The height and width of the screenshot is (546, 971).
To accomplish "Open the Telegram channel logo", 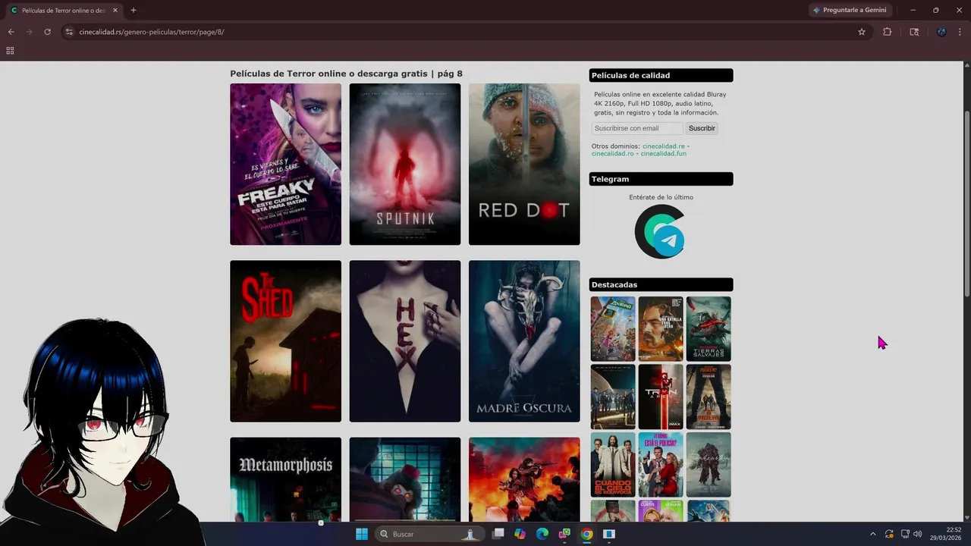I will (x=661, y=231).
